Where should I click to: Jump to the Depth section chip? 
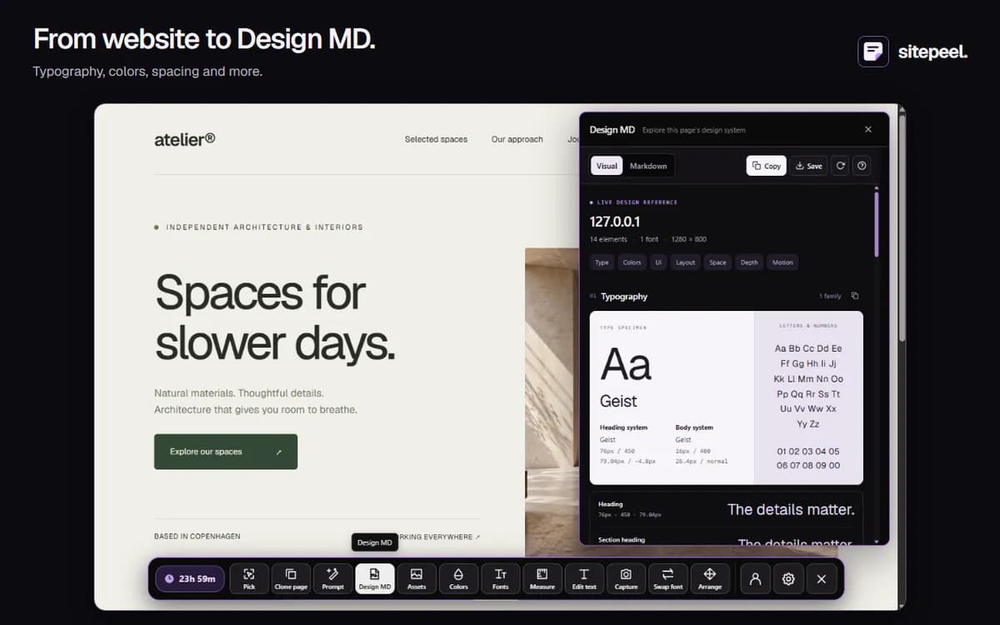click(749, 262)
